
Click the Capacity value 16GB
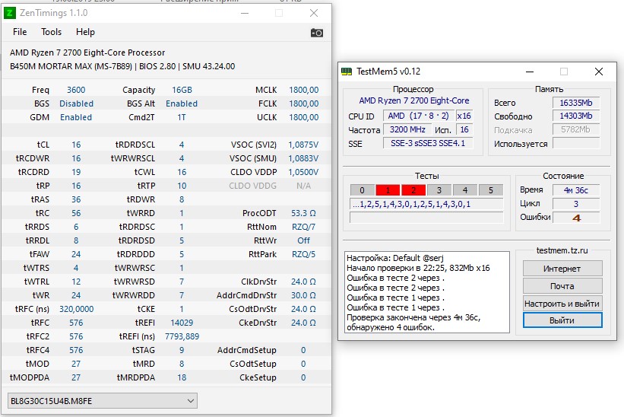pyautogui.click(x=182, y=90)
